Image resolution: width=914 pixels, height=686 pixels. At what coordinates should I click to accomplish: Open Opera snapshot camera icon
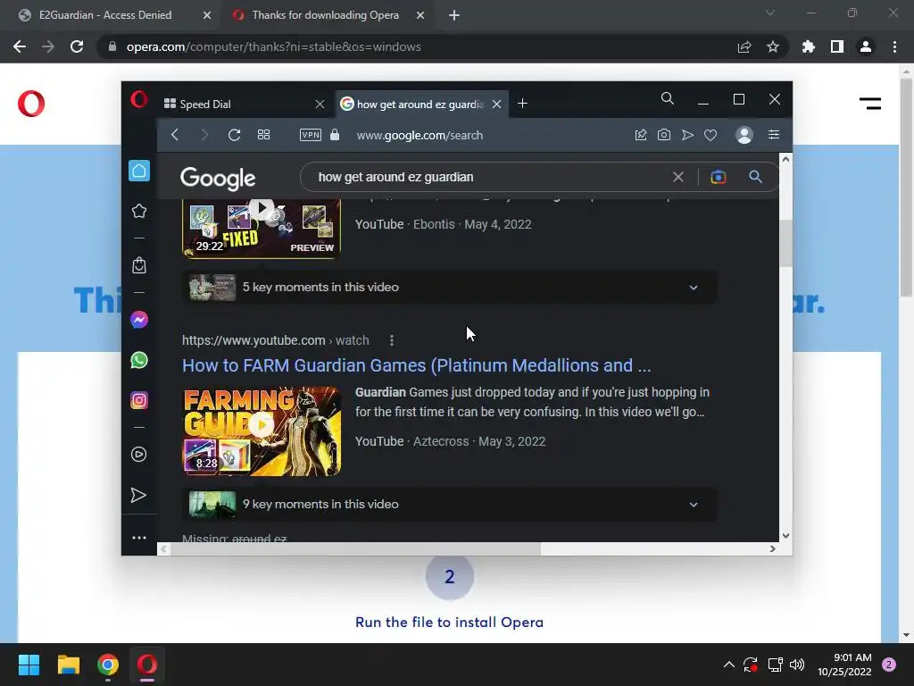point(663,135)
